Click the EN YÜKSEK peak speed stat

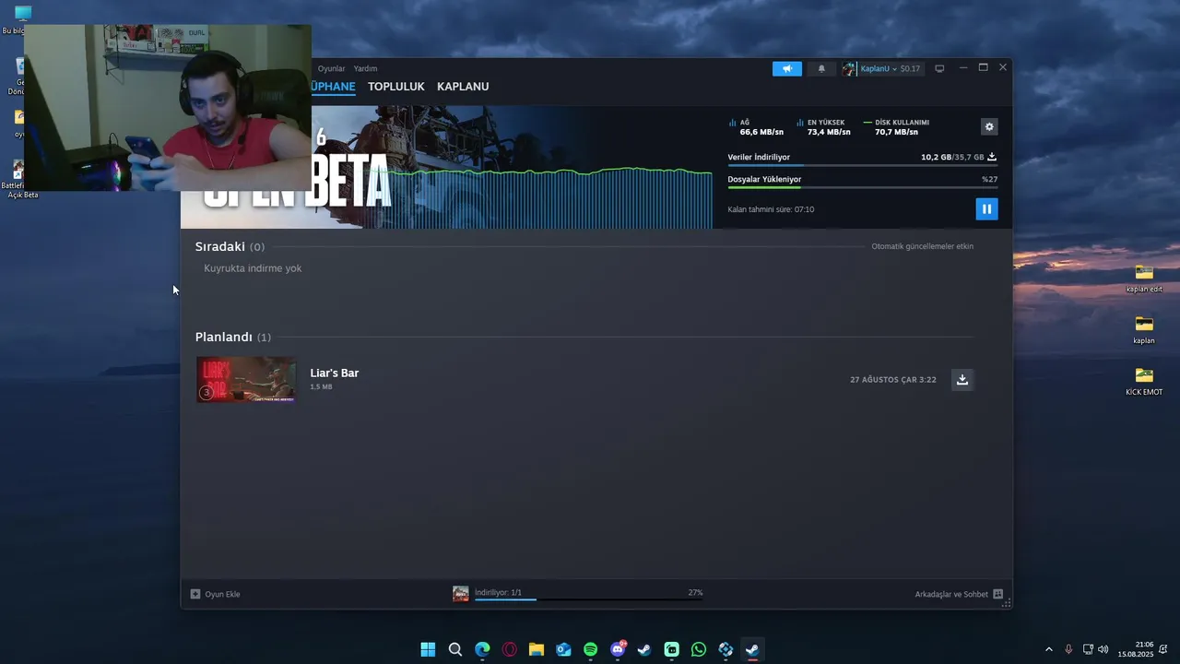(x=823, y=127)
